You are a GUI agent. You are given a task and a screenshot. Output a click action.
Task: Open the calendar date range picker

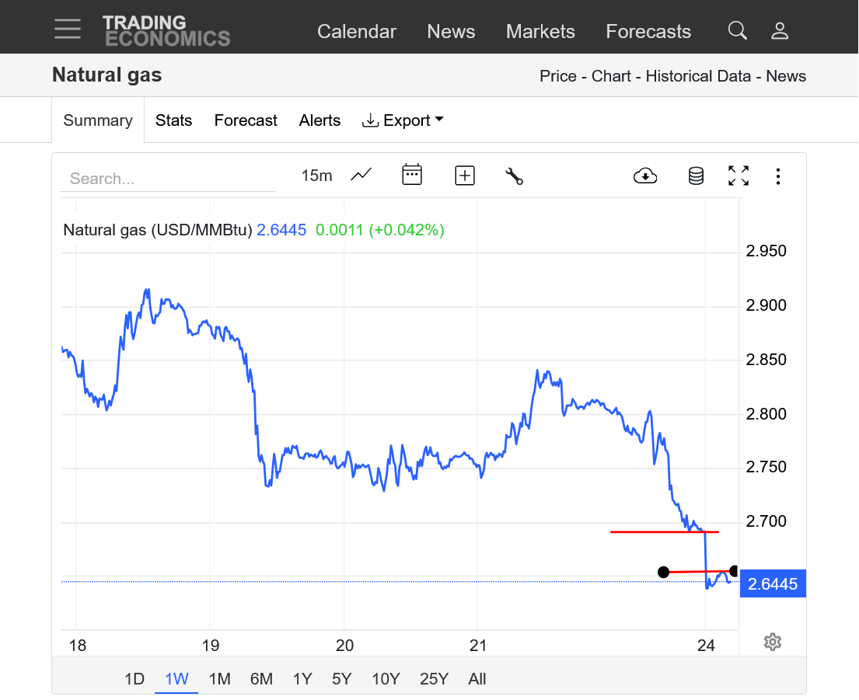point(412,176)
